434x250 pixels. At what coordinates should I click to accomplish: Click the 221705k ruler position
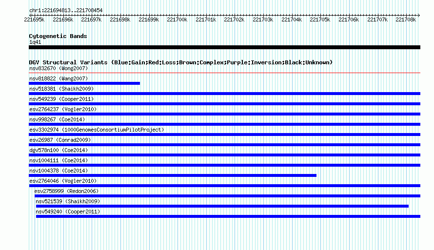pos(320,19)
